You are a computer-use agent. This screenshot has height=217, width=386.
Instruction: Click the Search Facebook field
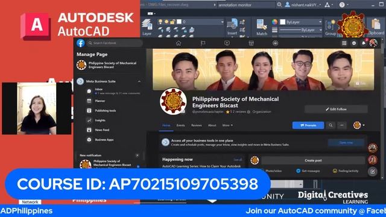click(x=115, y=43)
